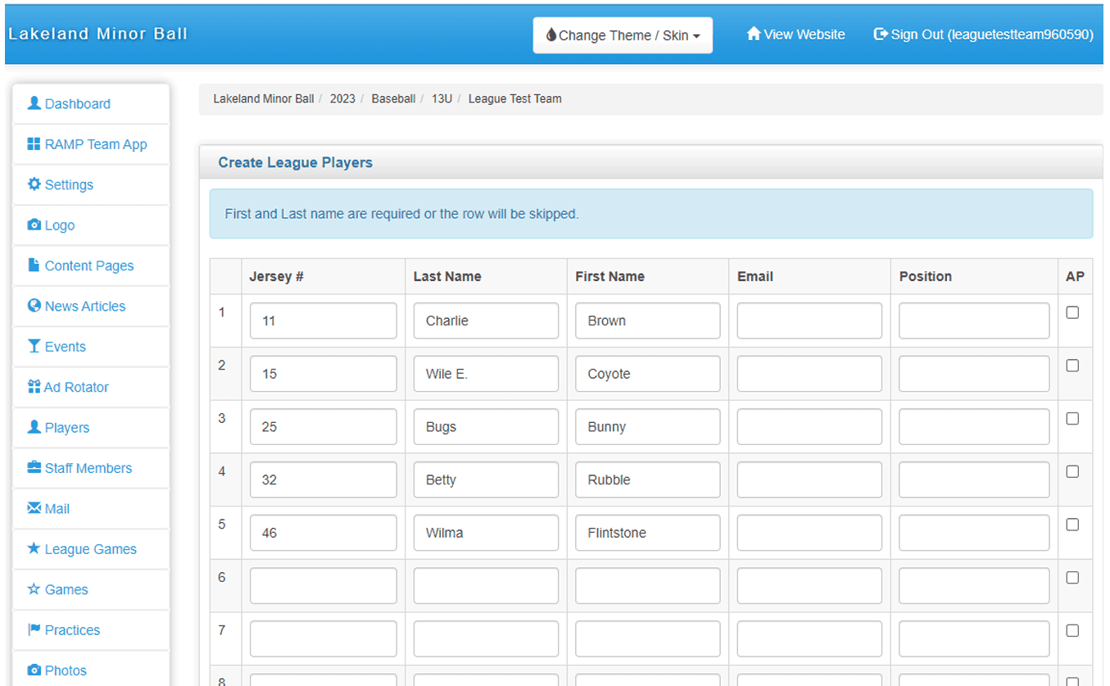Open Photos via the camera icon
Viewport: 1110px width, 686px height.
point(34,670)
